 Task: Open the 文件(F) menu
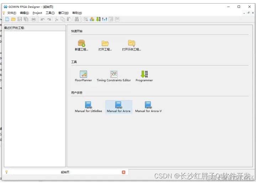12,13
